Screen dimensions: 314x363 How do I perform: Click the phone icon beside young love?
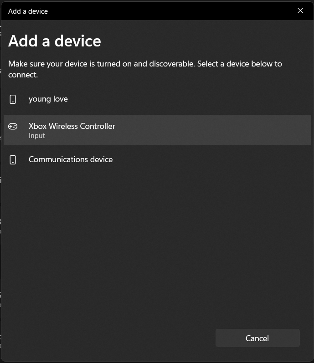click(x=13, y=99)
